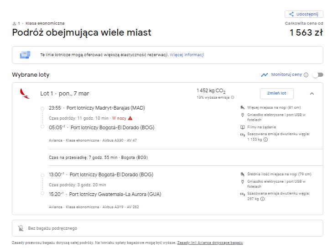Screen dimensions: 332x248
Task: Click Czas podróży: 11 godz. 10 min
Action: [78, 118]
